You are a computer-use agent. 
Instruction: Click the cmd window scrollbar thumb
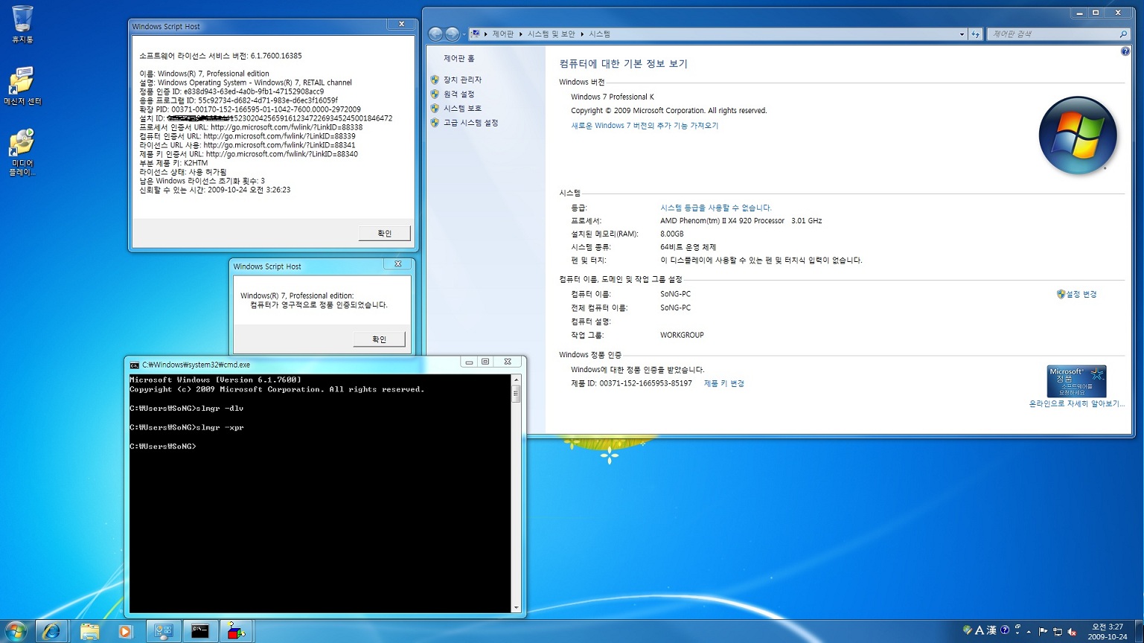pos(516,394)
